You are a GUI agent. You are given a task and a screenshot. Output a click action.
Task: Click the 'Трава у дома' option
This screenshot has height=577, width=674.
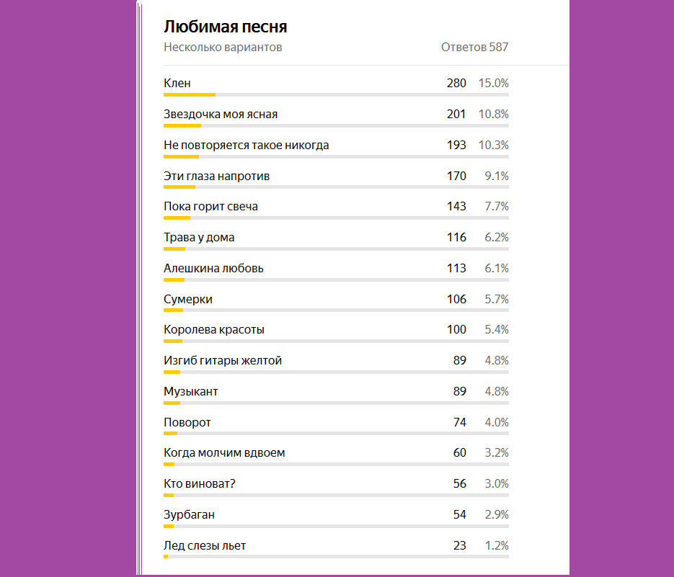point(199,238)
